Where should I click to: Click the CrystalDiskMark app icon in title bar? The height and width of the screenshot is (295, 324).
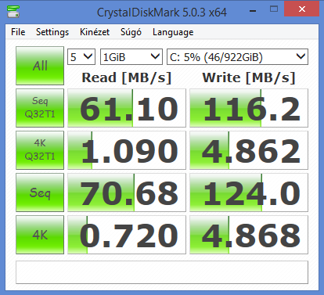[13, 12]
